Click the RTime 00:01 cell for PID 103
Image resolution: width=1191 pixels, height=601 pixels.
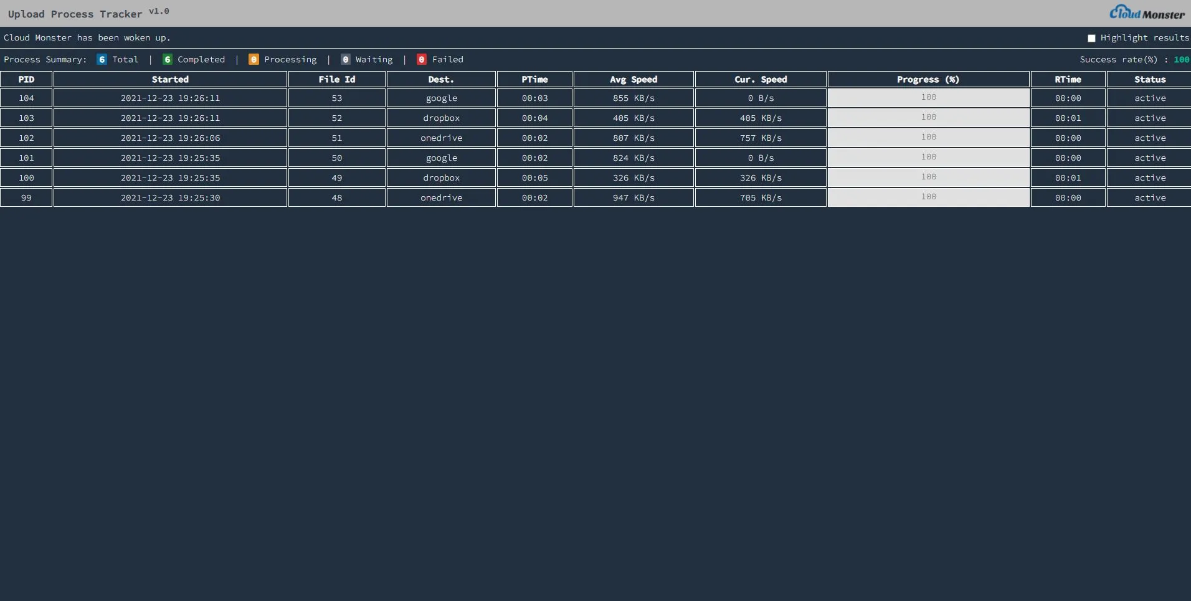pos(1068,118)
